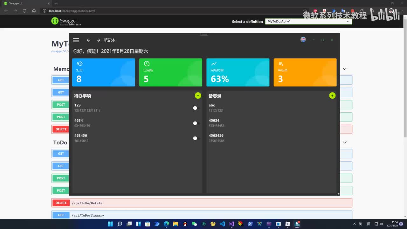Open the 汇总 summary card showing 8

[103, 72]
